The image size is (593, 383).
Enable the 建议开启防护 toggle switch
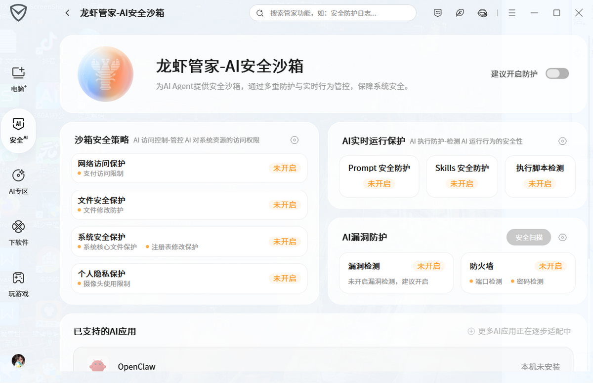point(557,74)
